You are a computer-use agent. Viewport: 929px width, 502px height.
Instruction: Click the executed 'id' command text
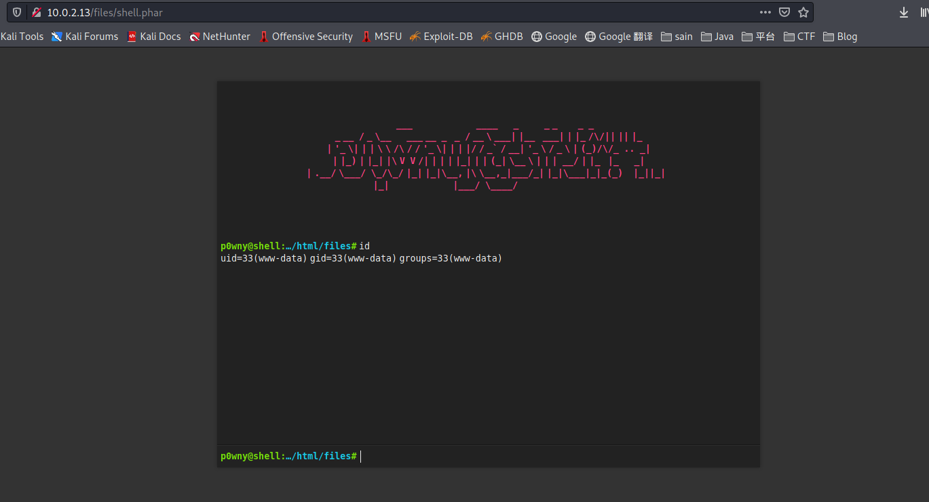364,246
